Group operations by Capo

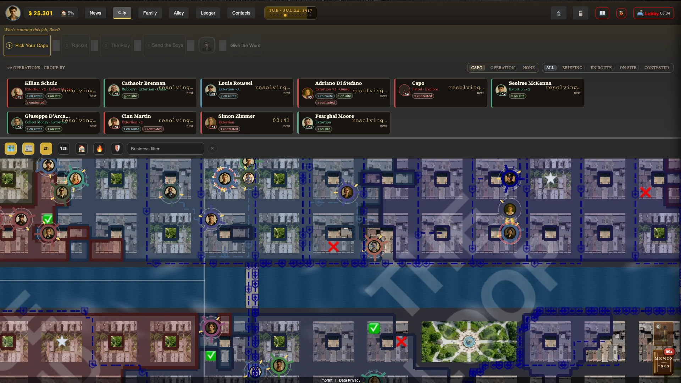477,68
